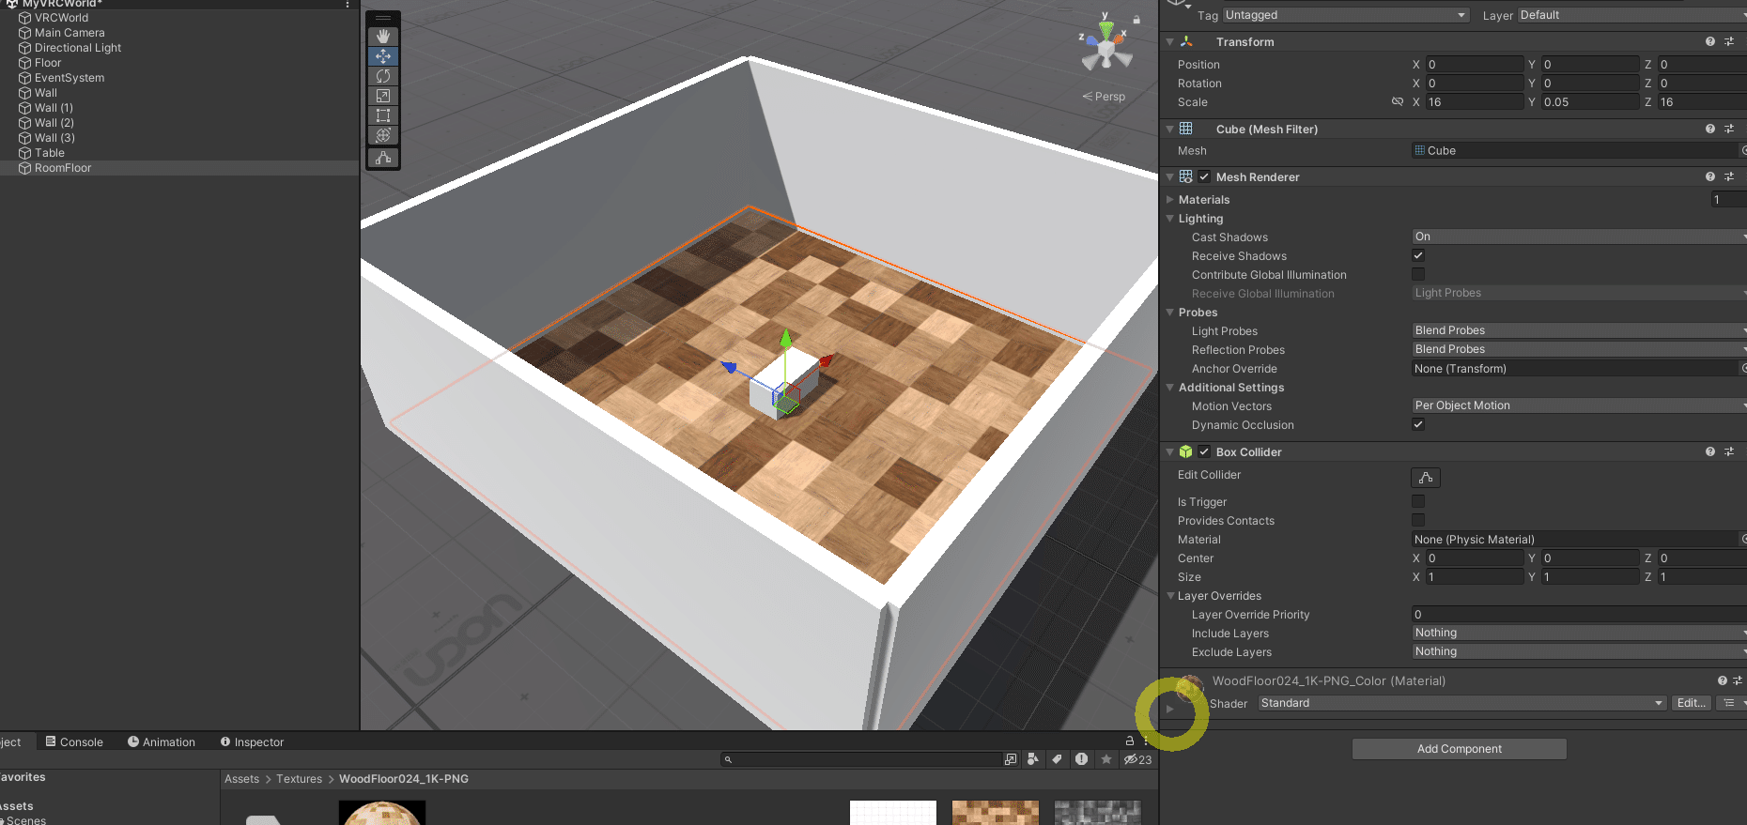Click the Scale Y field showing 0.05
This screenshot has height=825, width=1747.
point(1589,102)
